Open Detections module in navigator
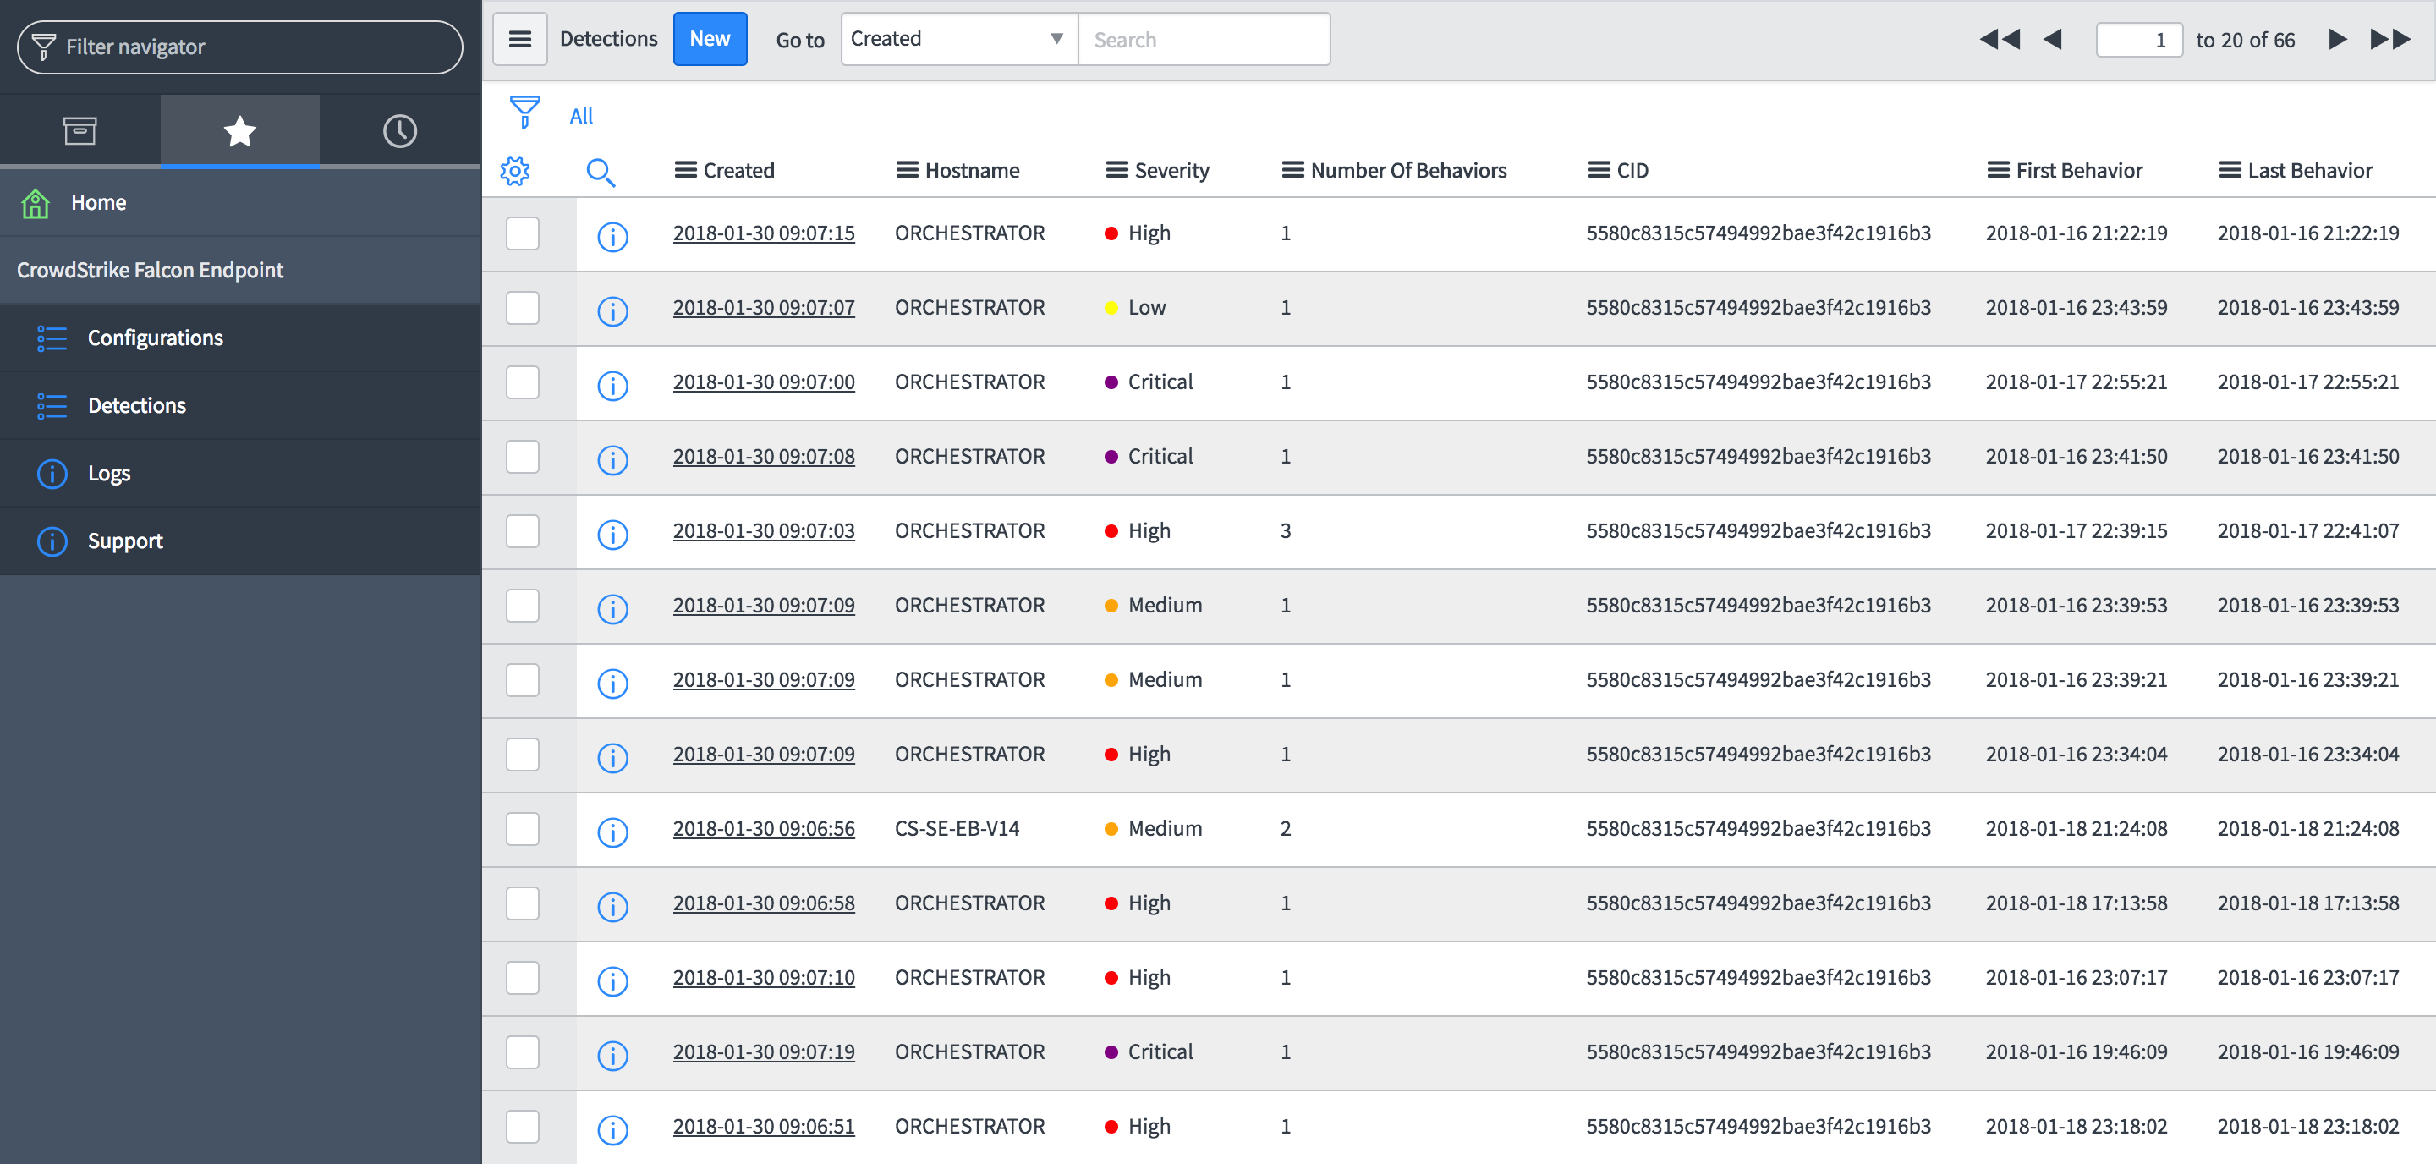The image size is (2436, 1164). [136, 406]
